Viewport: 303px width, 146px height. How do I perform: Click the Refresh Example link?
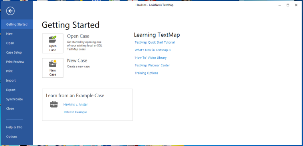(75, 112)
